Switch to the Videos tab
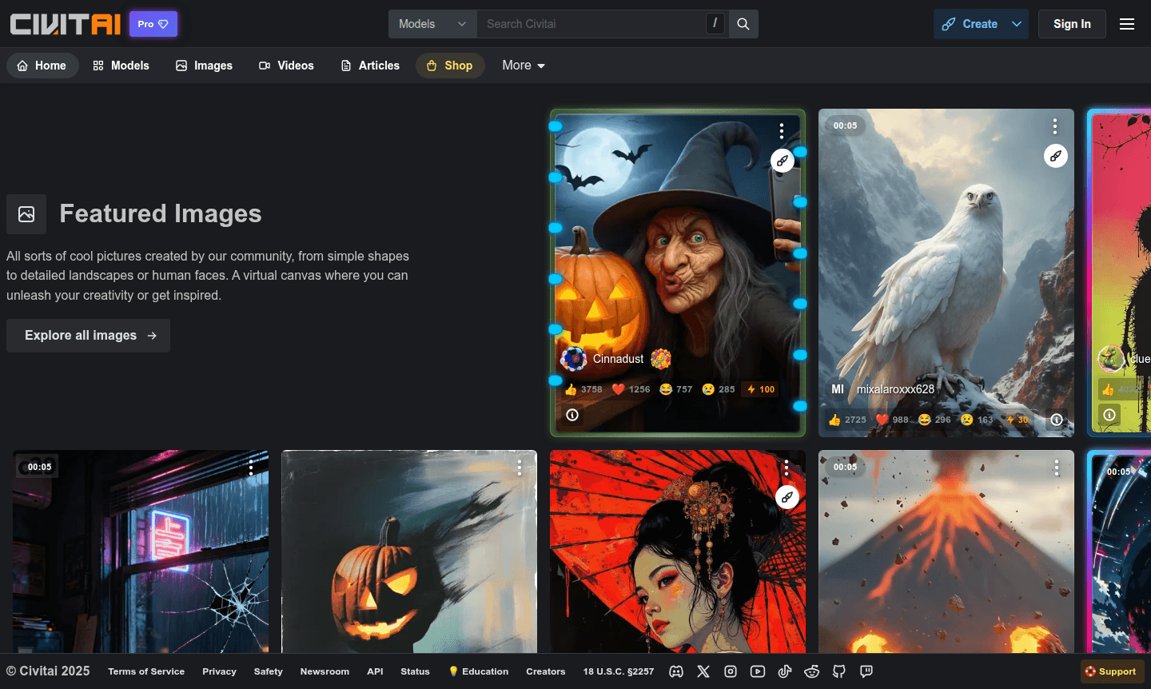The image size is (1151, 689). coord(286,66)
